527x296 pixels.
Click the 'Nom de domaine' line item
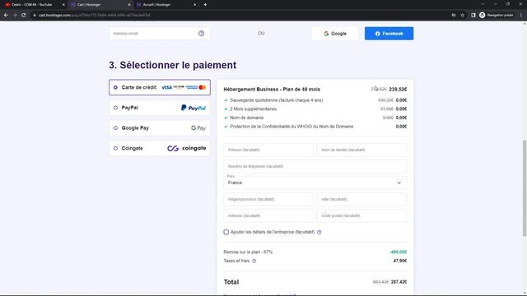click(247, 118)
